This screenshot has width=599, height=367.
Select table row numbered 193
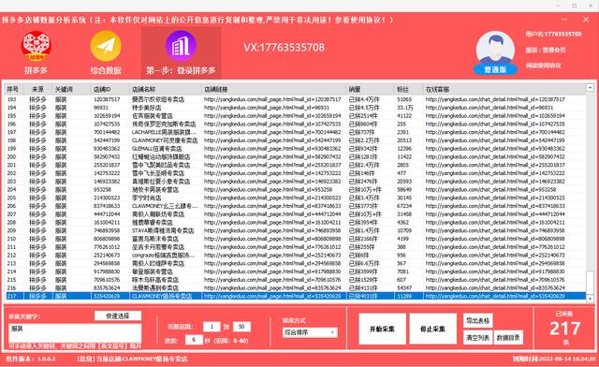click(x=295, y=99)
